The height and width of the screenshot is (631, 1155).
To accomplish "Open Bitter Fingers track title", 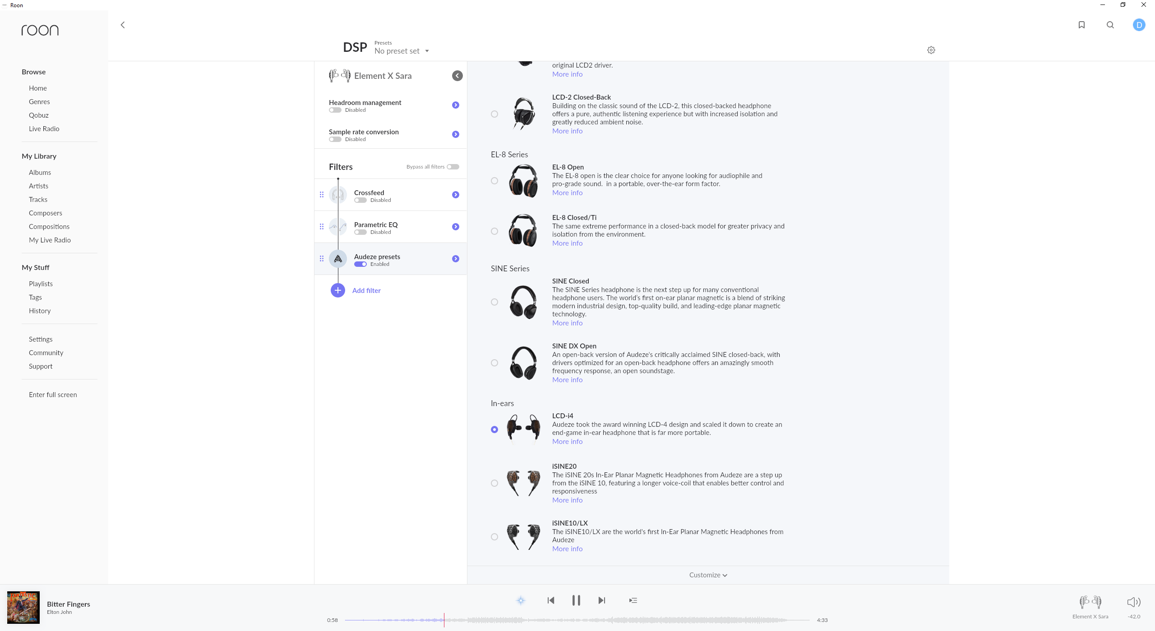I will (69, 604).
